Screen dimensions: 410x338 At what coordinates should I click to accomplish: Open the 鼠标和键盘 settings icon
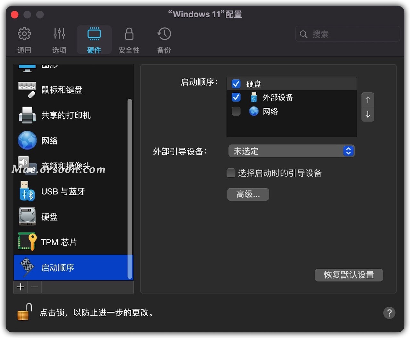(27, 90)
